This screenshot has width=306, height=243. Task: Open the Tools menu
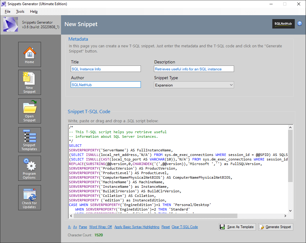[x=20, y=11]
